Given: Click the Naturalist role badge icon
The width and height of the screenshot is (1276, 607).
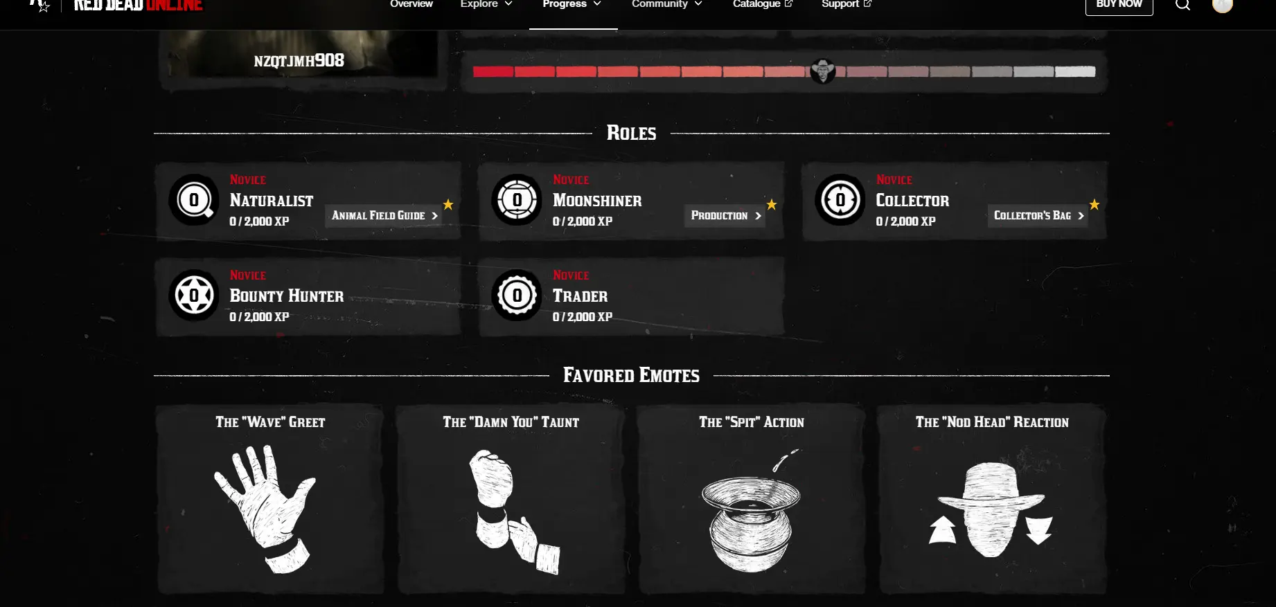Looking at the screenshot, I should click(194, 200).
